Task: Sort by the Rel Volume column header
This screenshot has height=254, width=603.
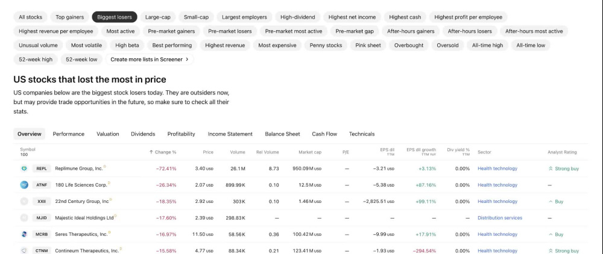Action: click(268, 152)
